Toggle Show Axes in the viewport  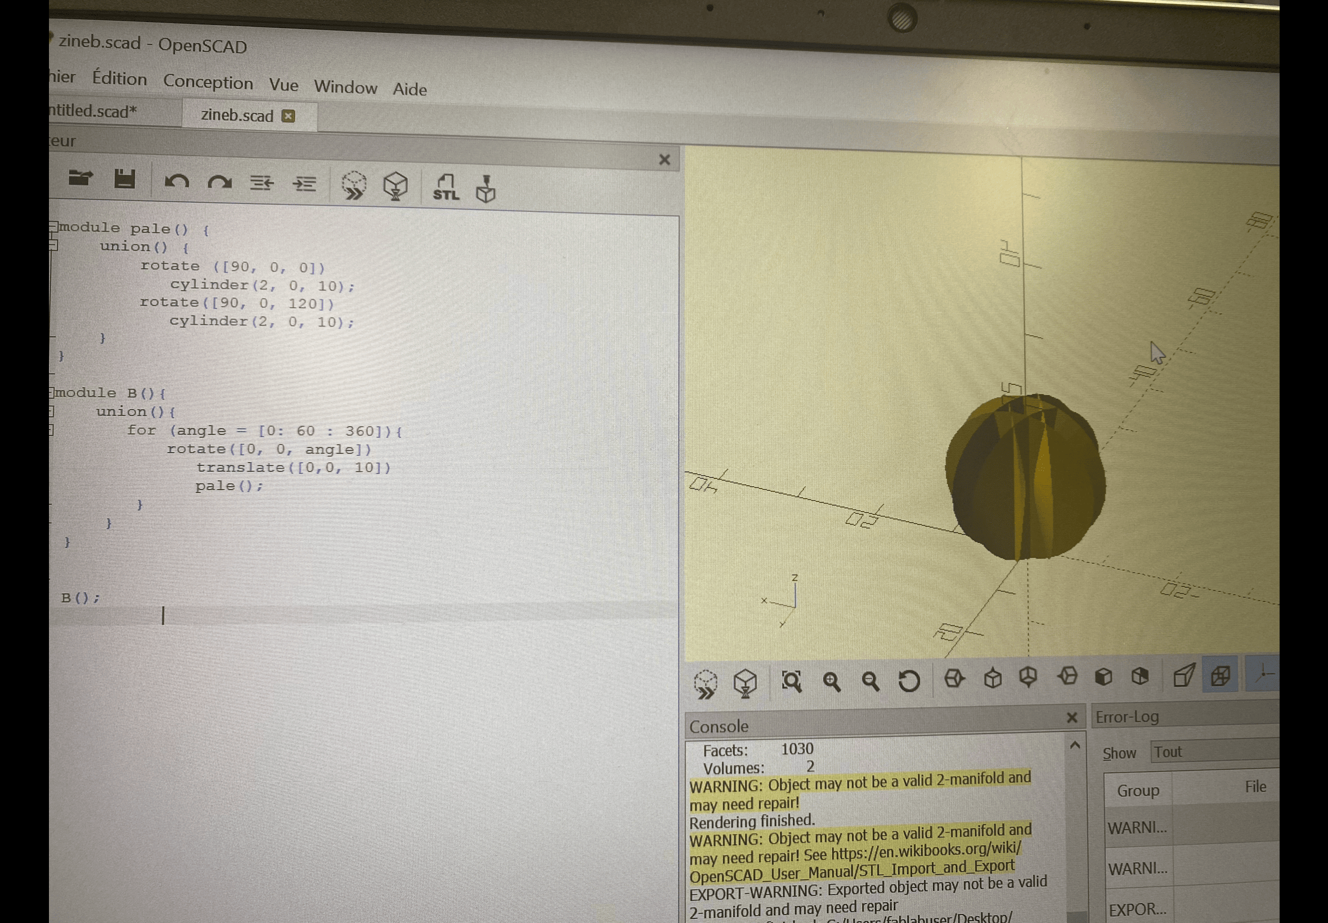tap(1264, 674)
